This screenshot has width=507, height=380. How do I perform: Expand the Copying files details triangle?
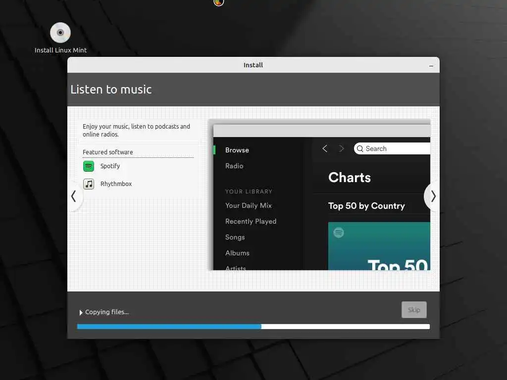point(81,313)
